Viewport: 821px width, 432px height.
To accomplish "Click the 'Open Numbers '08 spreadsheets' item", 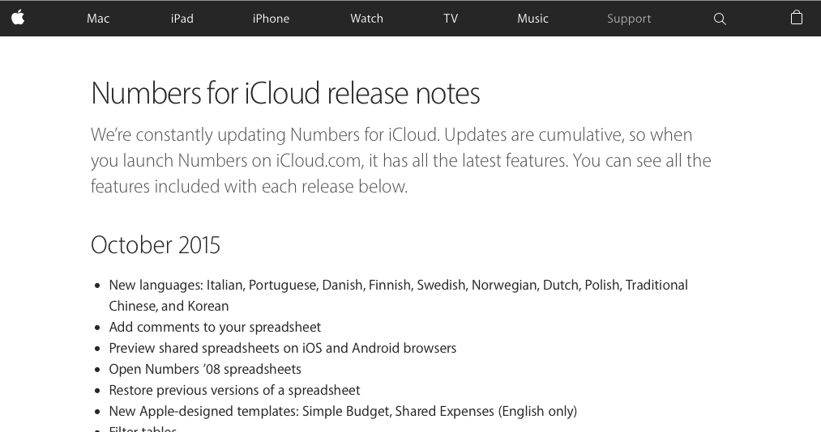I will point(205,369).
